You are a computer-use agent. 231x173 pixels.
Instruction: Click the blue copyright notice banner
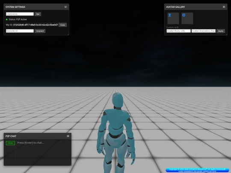click(x=197, y=170)
